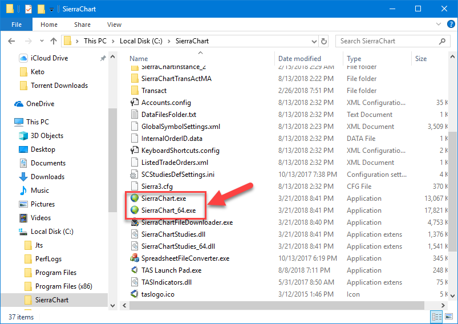Open Desktop in the navigation pane
458x324 pixels.
pyautogui.click(x=43, y=149)
